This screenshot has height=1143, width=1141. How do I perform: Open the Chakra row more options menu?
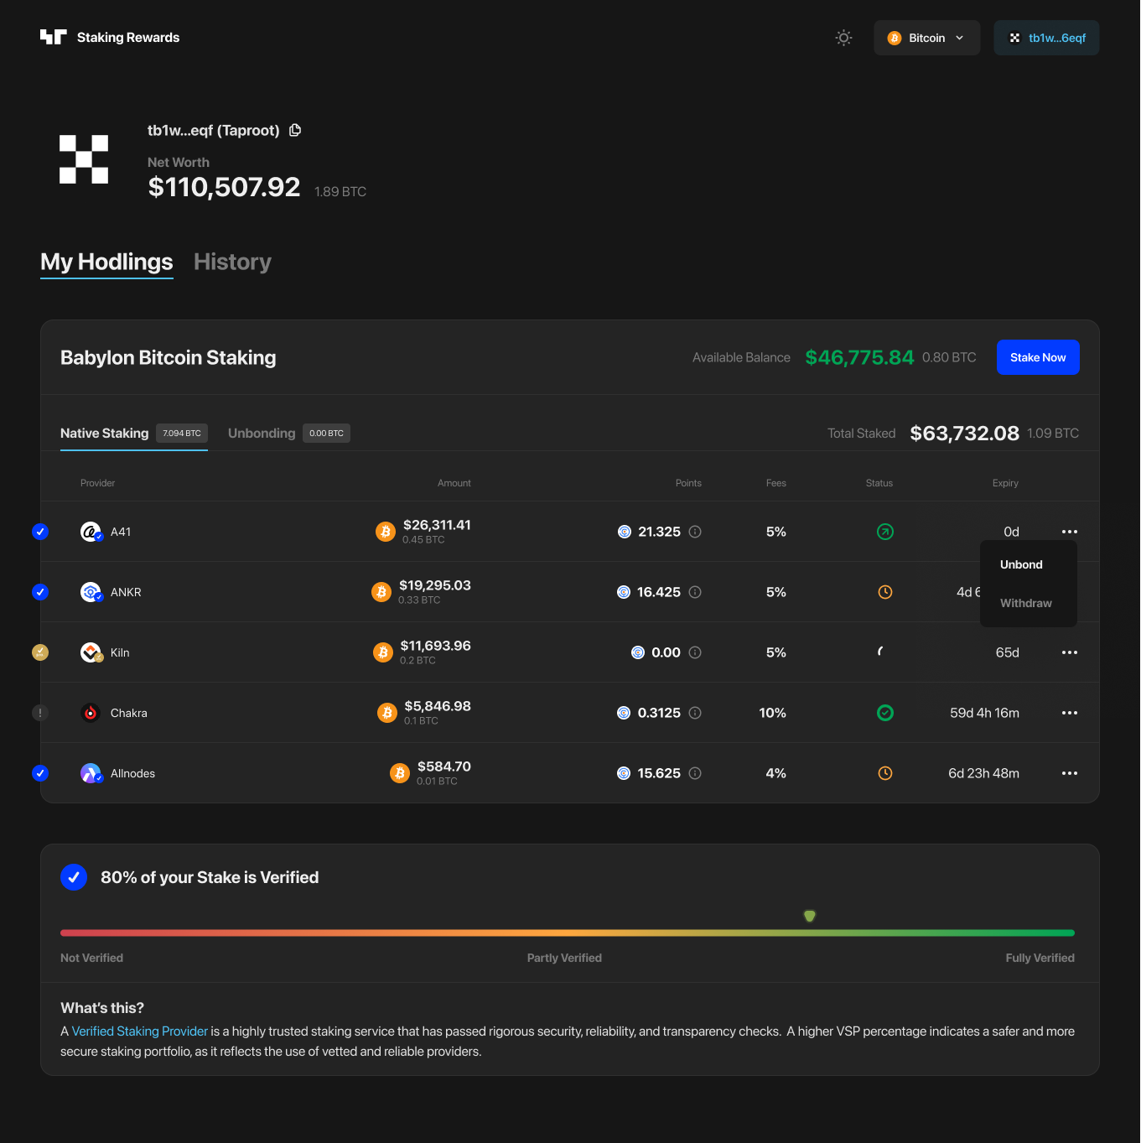[1070, 713]
